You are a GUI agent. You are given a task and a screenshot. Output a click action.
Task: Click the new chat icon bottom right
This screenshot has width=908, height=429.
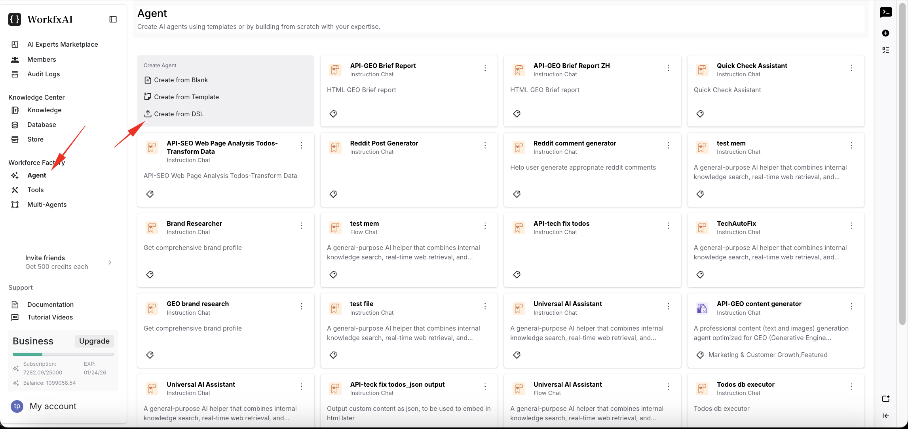(886, 399)
